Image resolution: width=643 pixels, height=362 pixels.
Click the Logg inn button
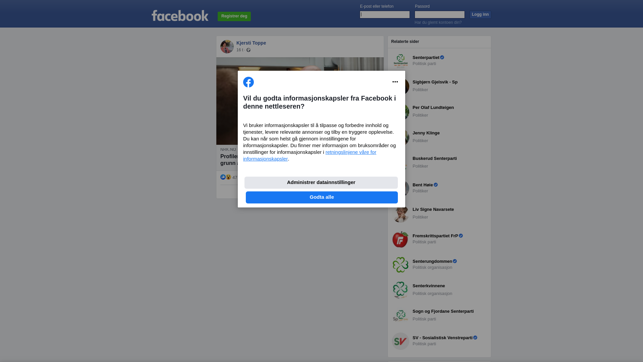[480, 15]
